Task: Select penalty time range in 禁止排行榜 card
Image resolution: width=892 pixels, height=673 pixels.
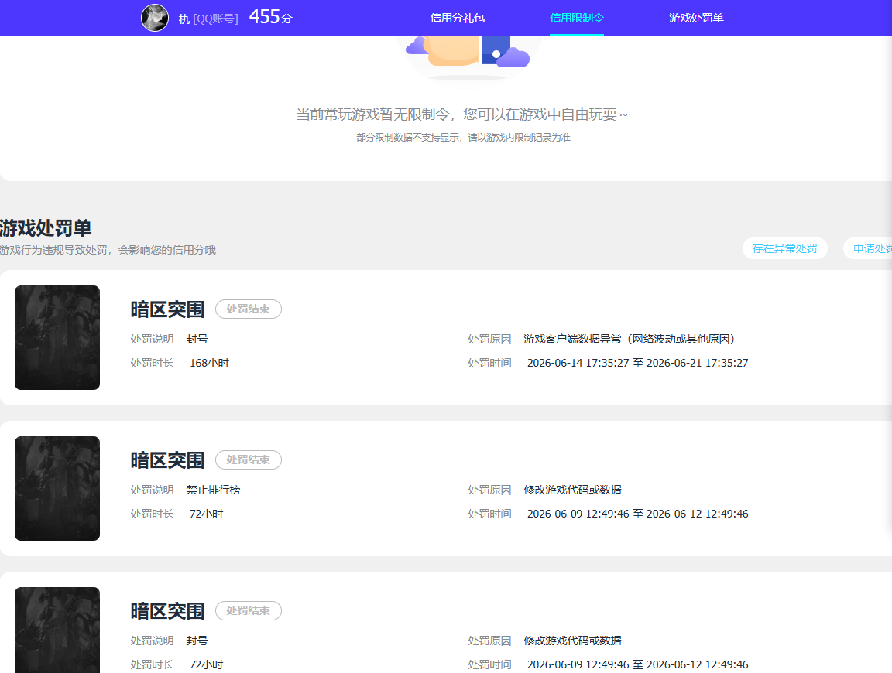Action: [x=638, y=514]
